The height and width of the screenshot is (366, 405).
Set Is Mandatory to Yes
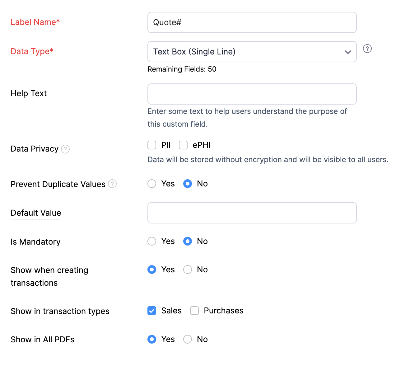point(152,241)
